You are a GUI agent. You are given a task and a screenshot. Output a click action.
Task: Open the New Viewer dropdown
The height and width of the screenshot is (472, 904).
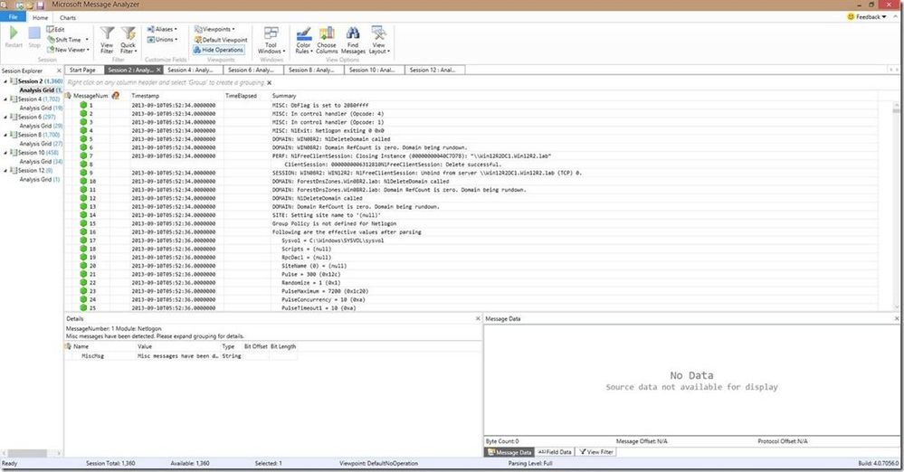coord(68,50)
